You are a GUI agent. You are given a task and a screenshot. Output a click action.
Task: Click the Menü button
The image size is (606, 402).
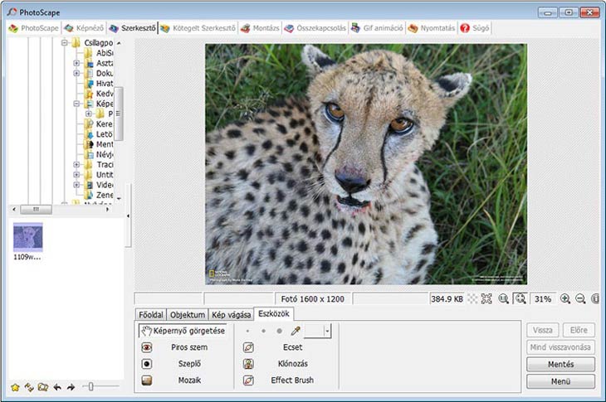pyautogui.click(x=560, y=381)
